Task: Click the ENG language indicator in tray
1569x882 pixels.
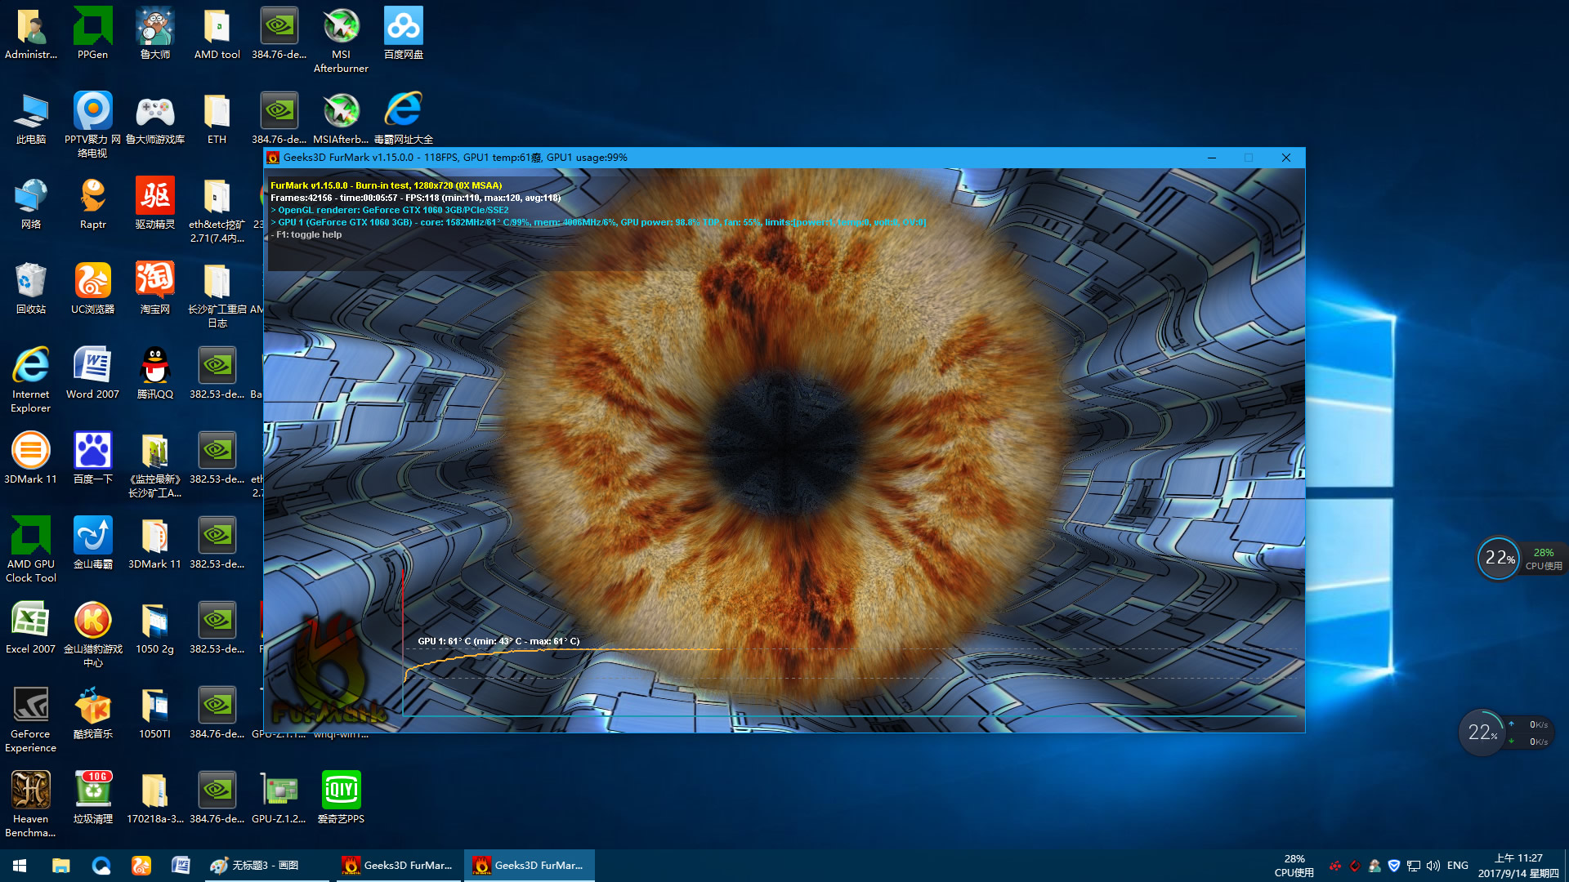Action: 1457,866
